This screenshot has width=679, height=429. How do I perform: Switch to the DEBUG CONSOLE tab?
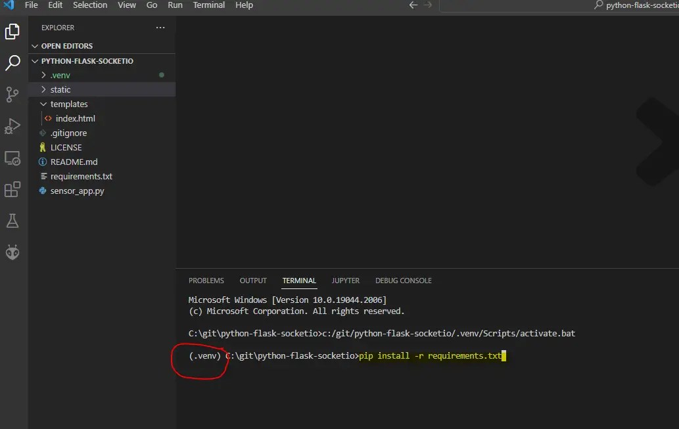(x=403, y=281)
